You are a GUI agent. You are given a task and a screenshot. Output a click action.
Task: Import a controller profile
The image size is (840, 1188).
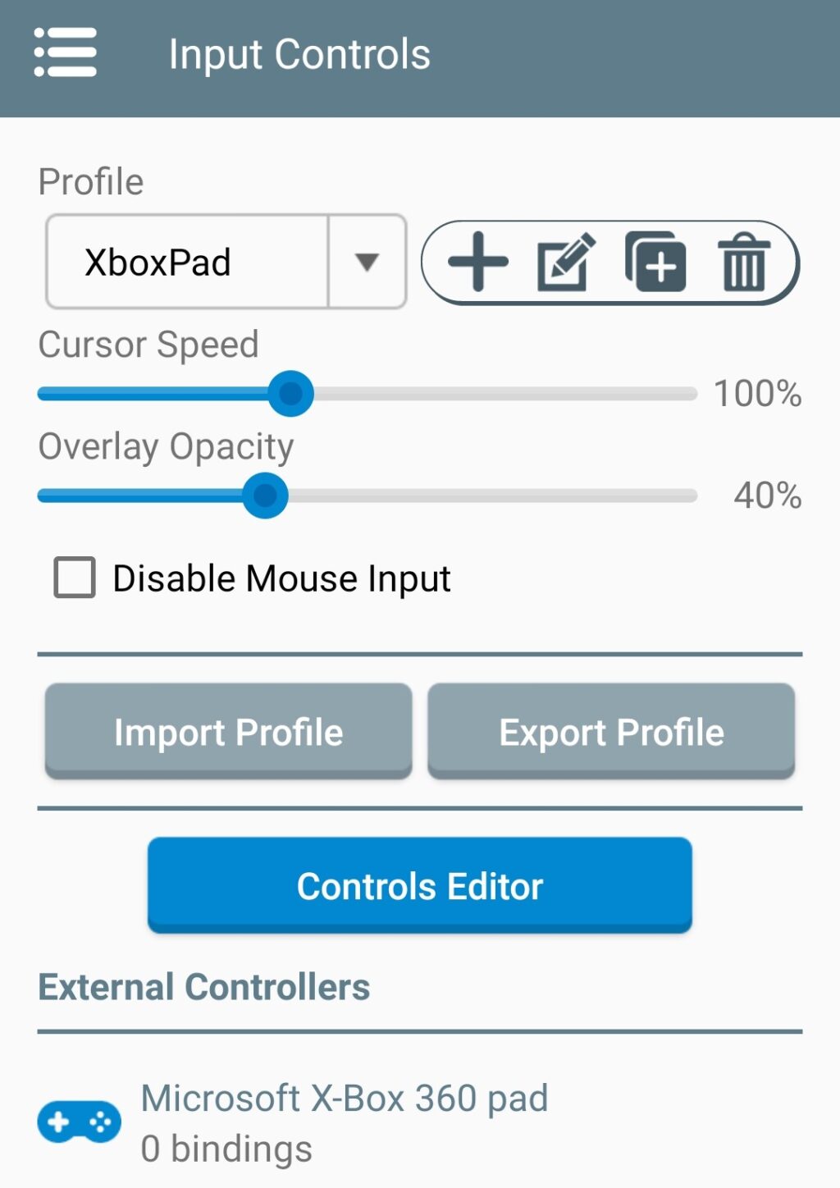pos(228,731)
